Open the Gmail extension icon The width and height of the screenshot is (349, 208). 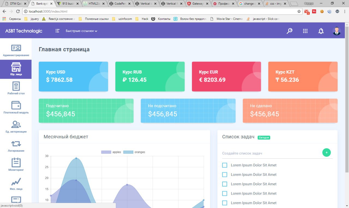[307, 12]
